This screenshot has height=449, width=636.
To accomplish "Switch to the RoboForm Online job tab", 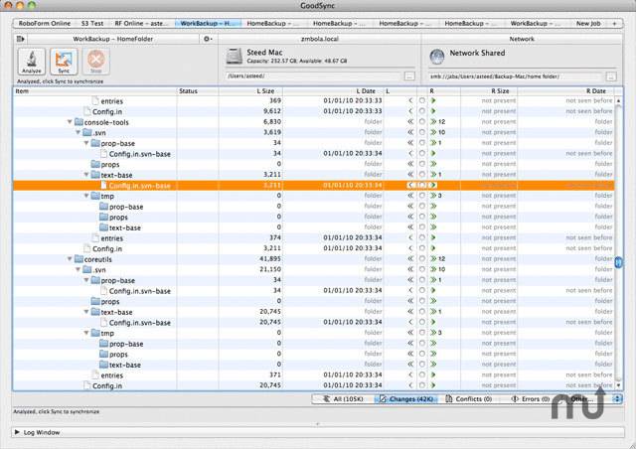I will click(45, 24).
